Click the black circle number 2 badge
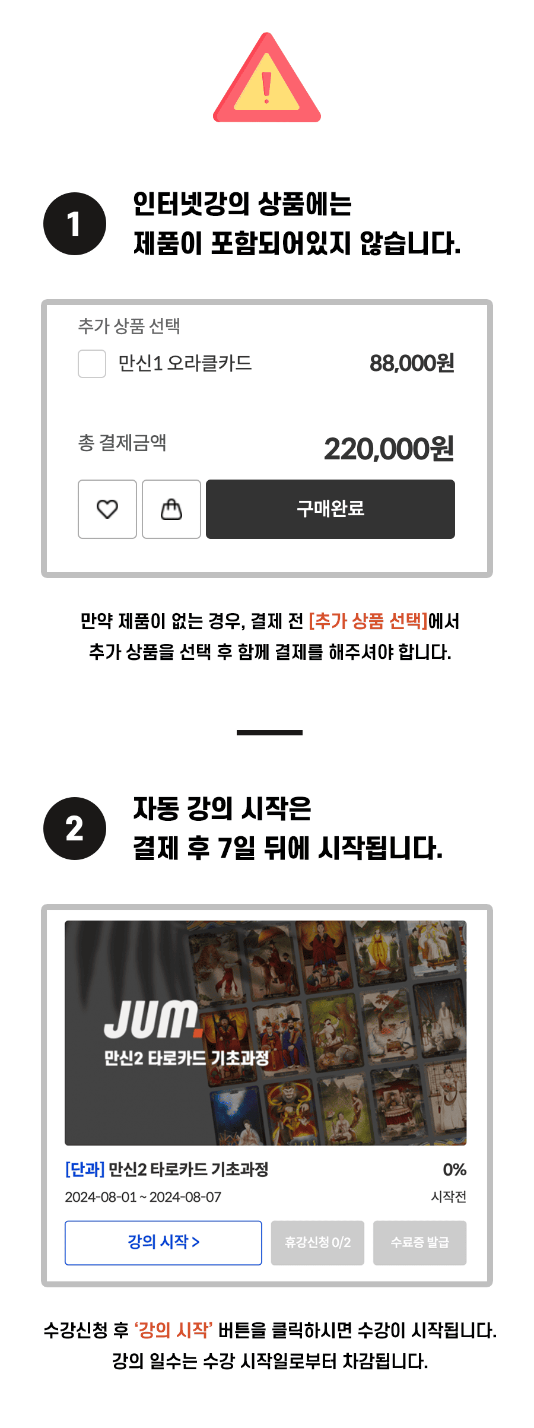The width and height of the screenshot is (534, 1428). pos(75,829)
